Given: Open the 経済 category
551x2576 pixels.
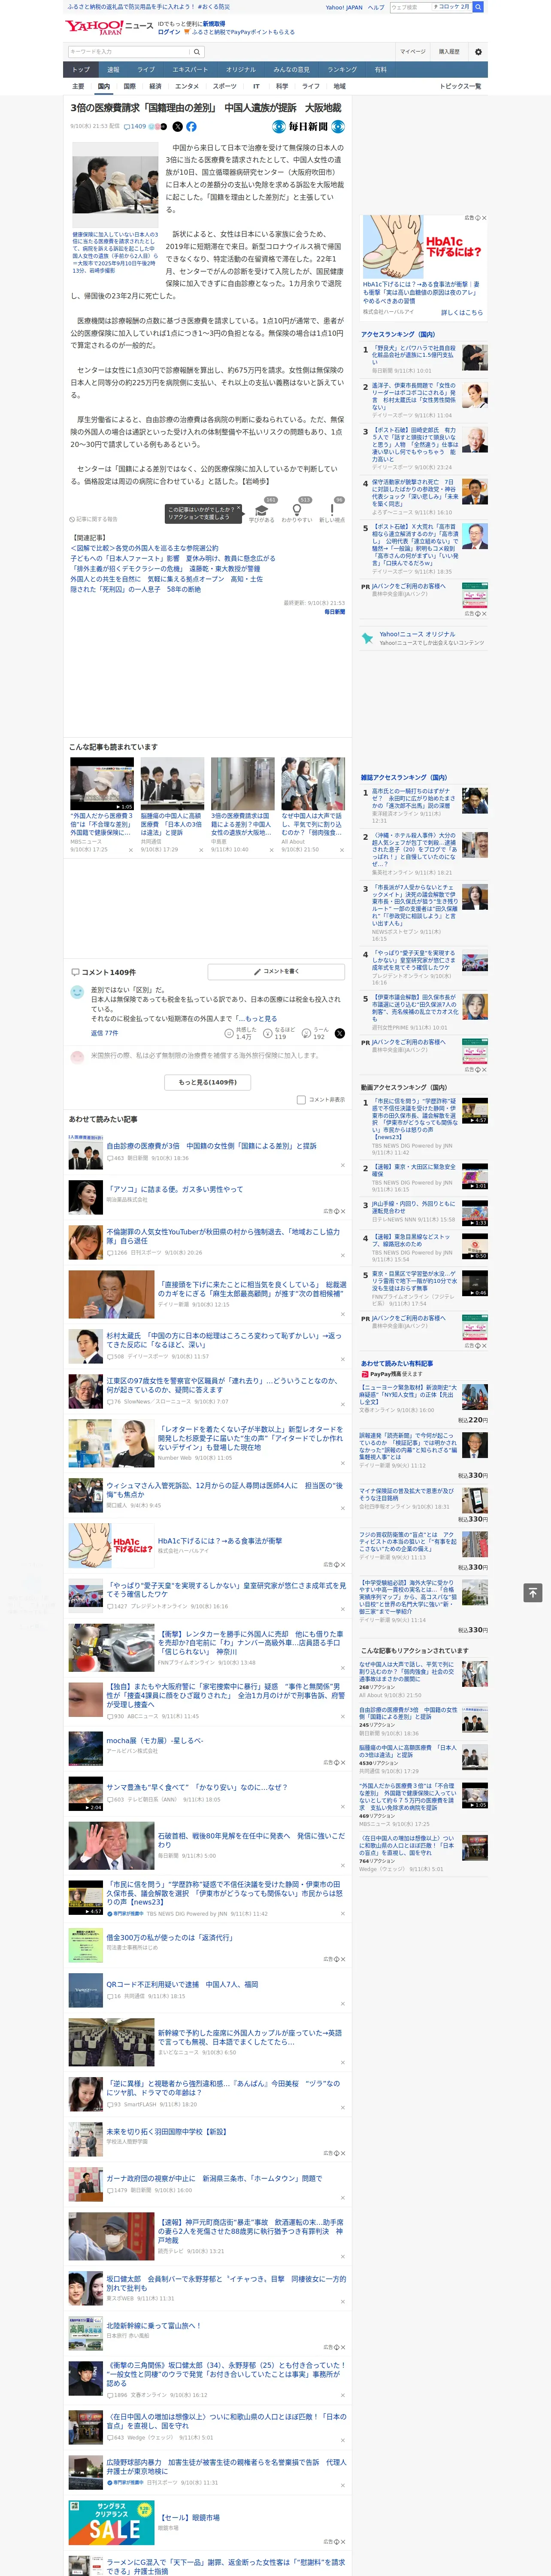Looking at the screenshot, I should [x=155, y=86].
